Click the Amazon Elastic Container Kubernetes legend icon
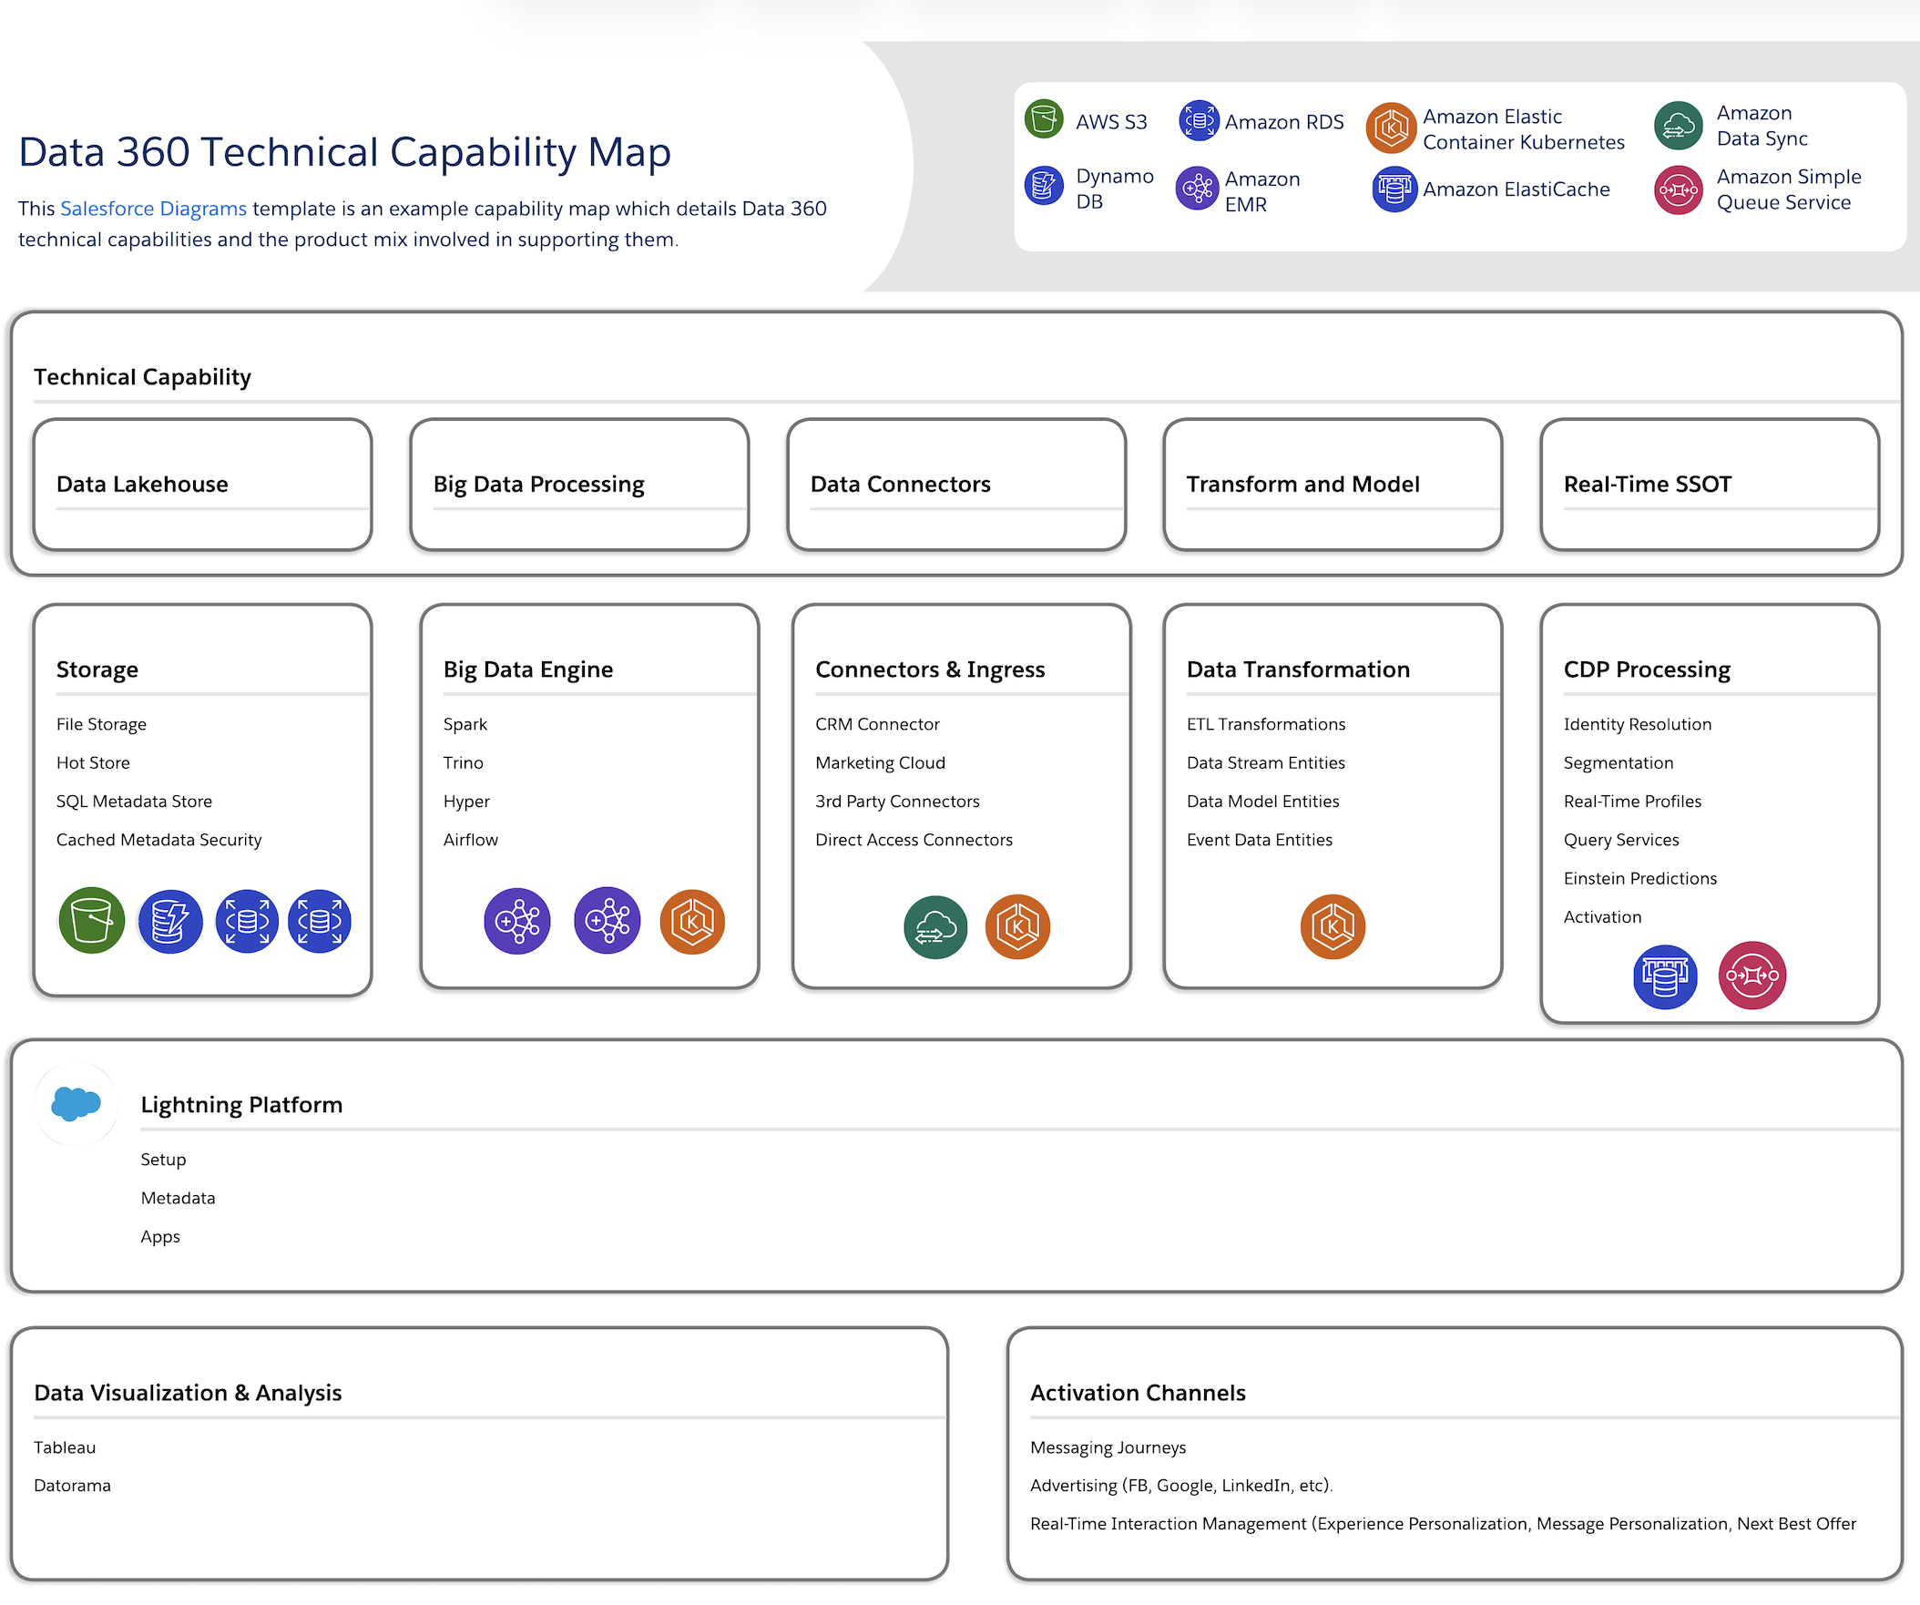 [x=1391, y=128]
